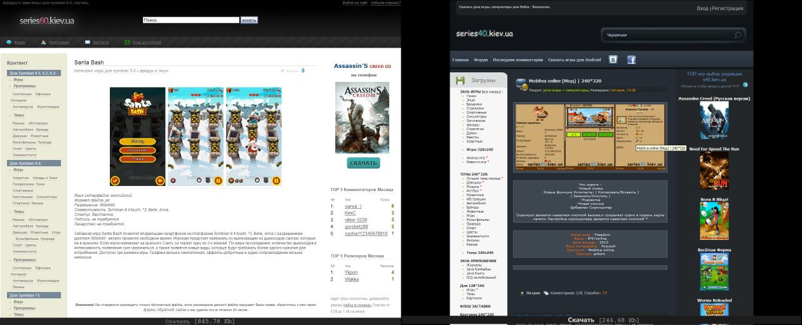Click Весёлая Ферма game thumbnail
The height and width of the screenshot is (325, 802).
(x=714, y=272)
